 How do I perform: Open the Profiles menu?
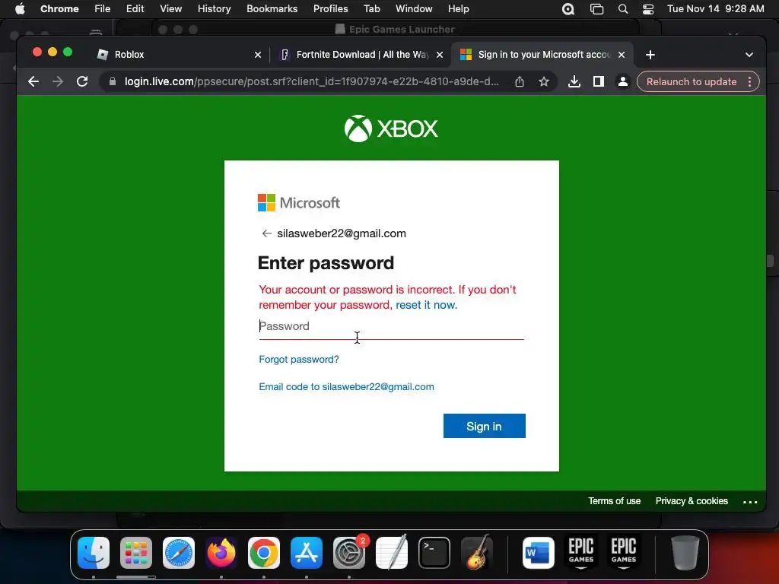pos(330,9)
